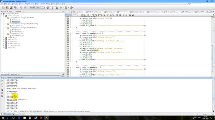The width and height of the screenshot is (215, 120).
Task: Click the Stop Macro Recording icon
Action: coord(126,15)
